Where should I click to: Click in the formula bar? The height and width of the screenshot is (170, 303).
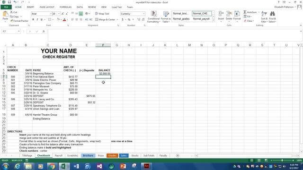click(174, 35)
